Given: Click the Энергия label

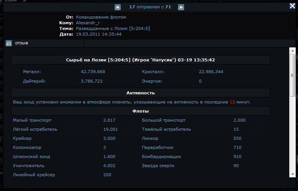Looking at the screenshot, I should 152,81.
